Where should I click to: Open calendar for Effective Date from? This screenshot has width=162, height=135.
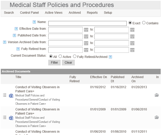[86, 30]
